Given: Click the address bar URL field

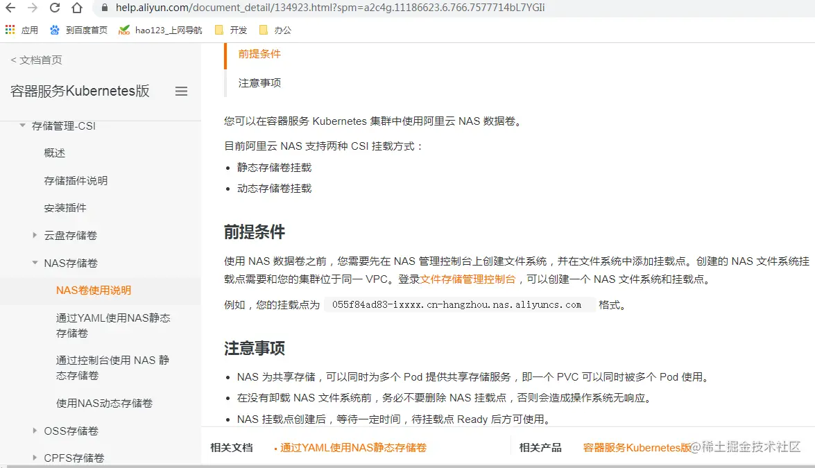Looking at the screenshot, I should click(330, 8).
